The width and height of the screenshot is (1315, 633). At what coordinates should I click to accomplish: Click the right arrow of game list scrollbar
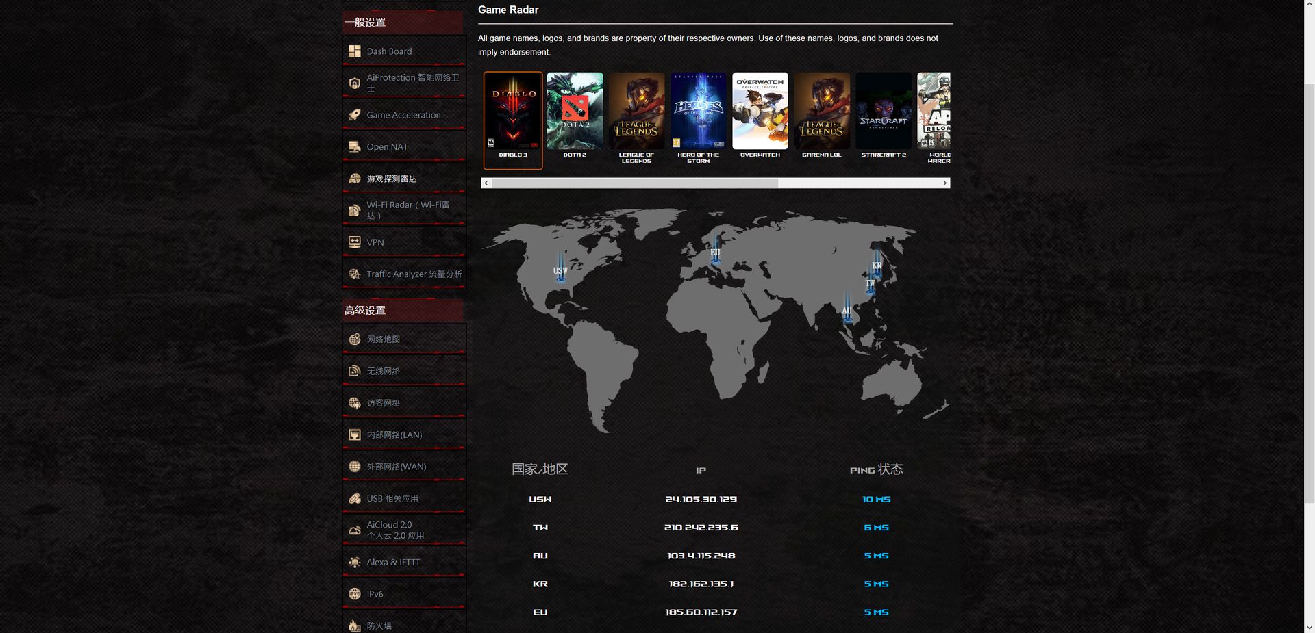944,183
